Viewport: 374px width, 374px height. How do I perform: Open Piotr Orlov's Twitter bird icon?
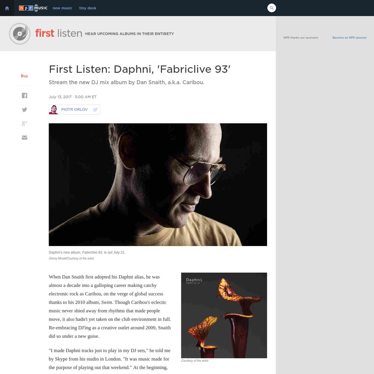pos(95,110)
